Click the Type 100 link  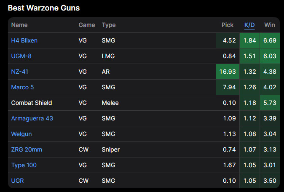pos(24,165)
